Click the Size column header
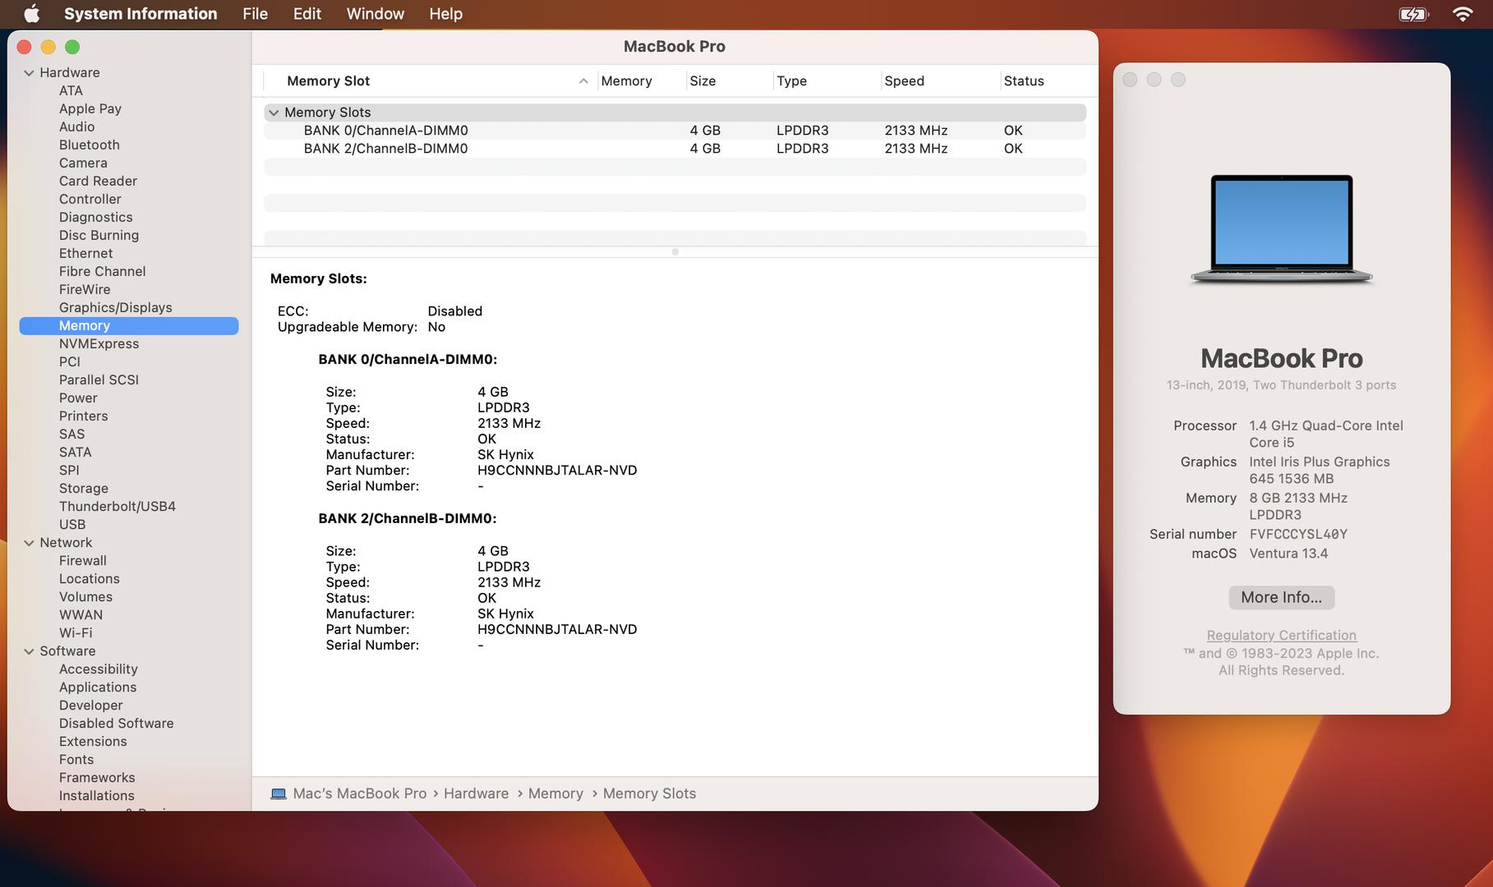This screenshot has width=1493, height=887. pos(729,80)
